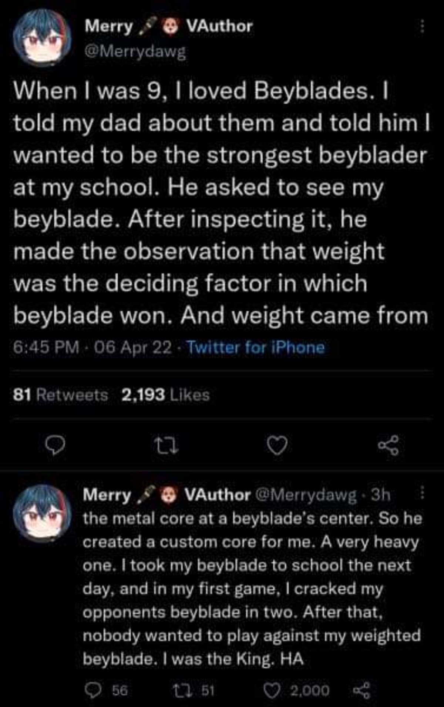The height and width of the screenshot is (707, 444).
Task: View the 81 Retweets list
Action: (61, 395)
